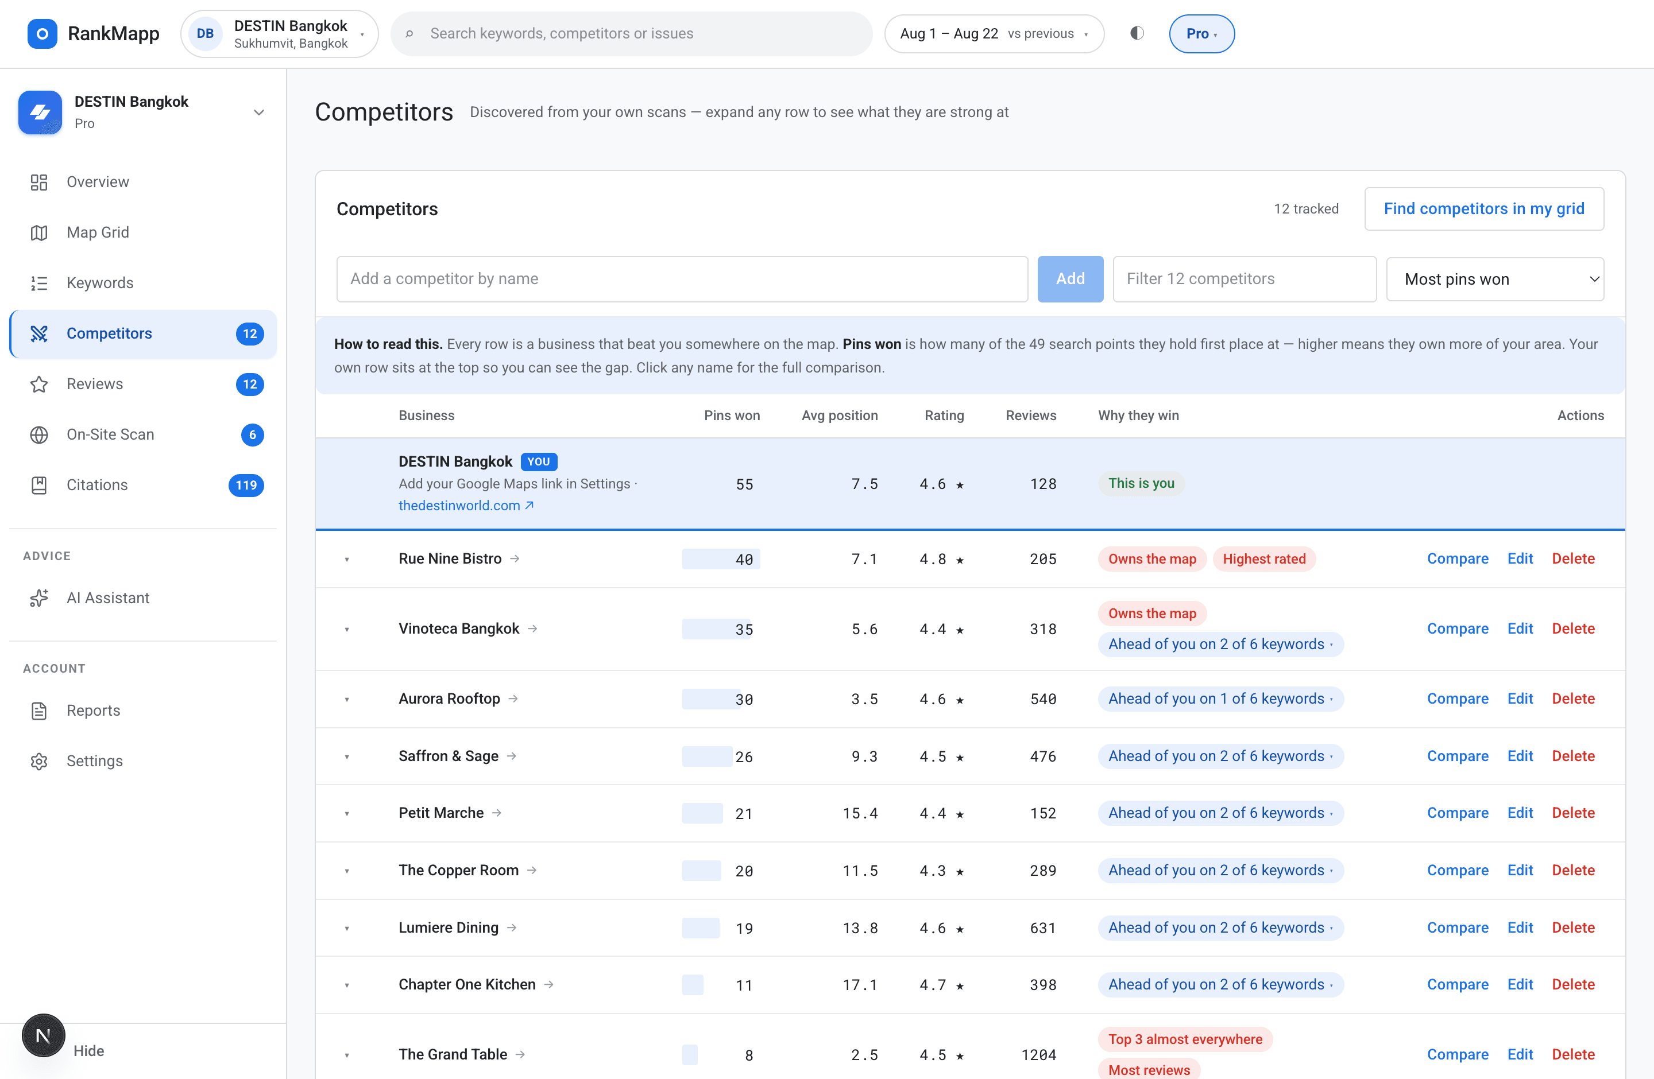Click the arrow next to Lumiere Dining

[512, 927]
